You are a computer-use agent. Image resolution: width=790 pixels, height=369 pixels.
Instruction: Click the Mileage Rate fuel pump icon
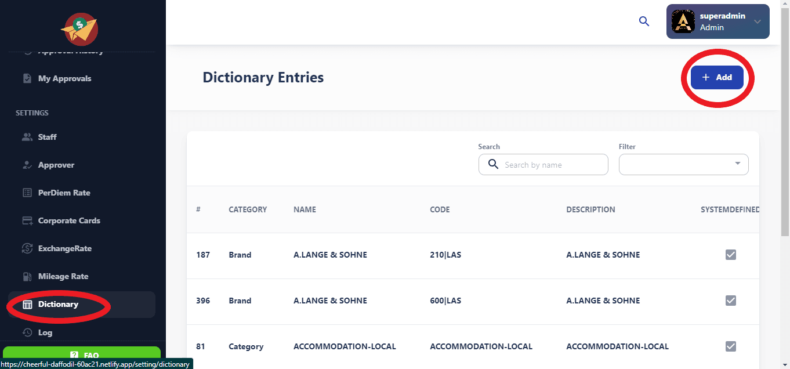pos(27,276)
